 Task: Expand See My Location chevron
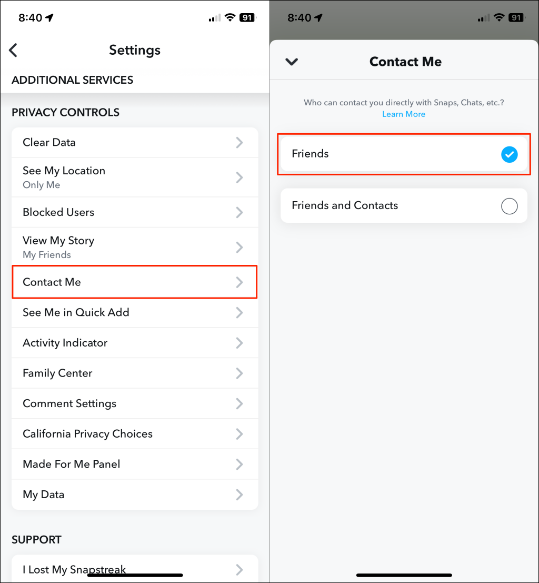tap(239, 177)
